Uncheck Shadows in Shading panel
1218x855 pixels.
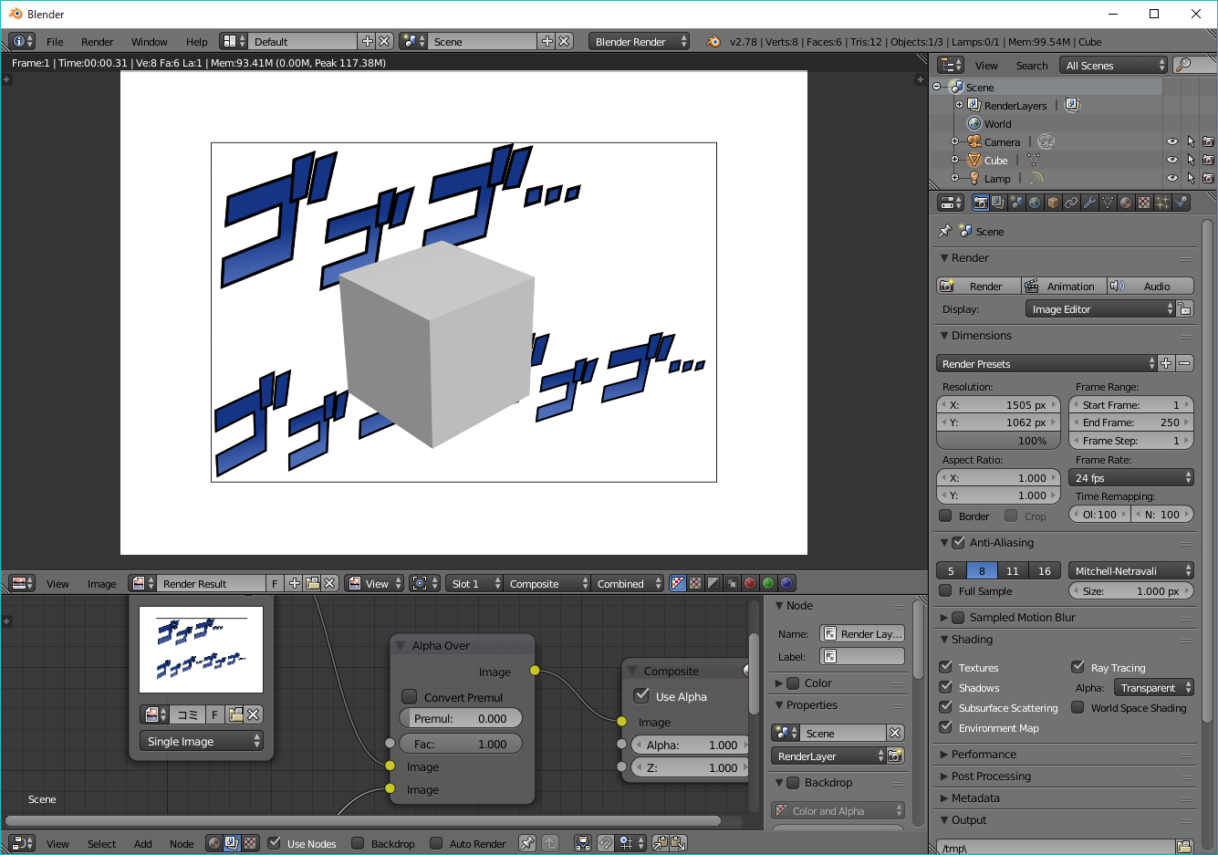click(946, 688)
